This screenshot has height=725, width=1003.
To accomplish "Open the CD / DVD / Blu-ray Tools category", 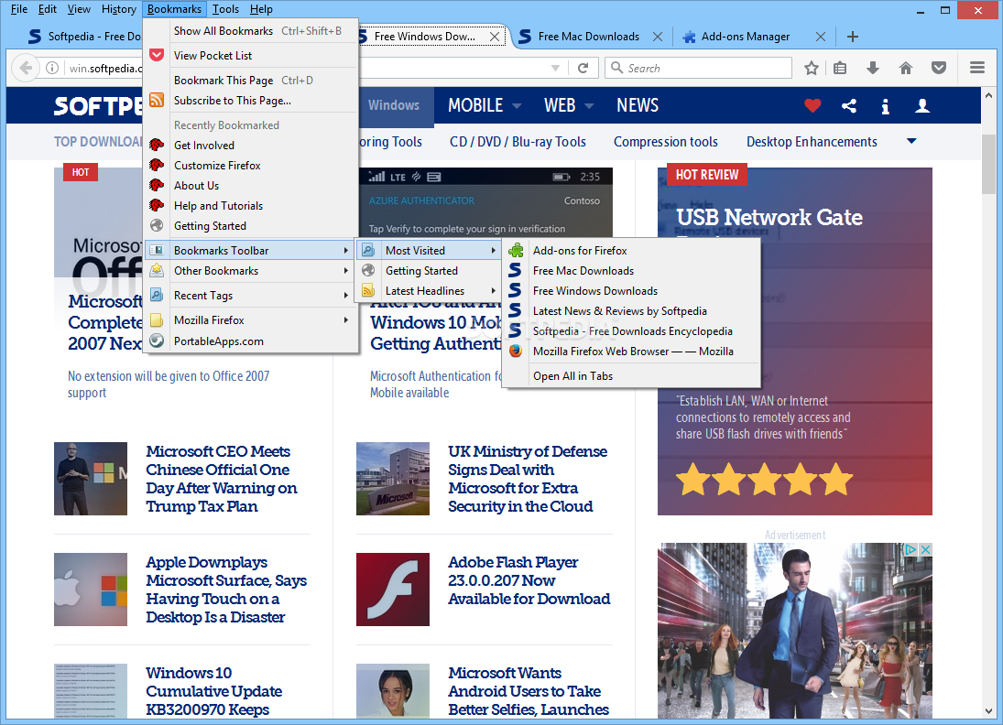I will [x=518, y=142].
